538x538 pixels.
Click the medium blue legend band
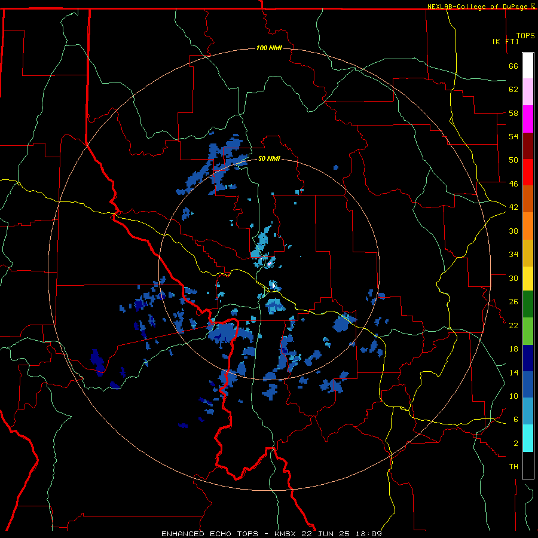pyautogui.click(x=528, y=384)
